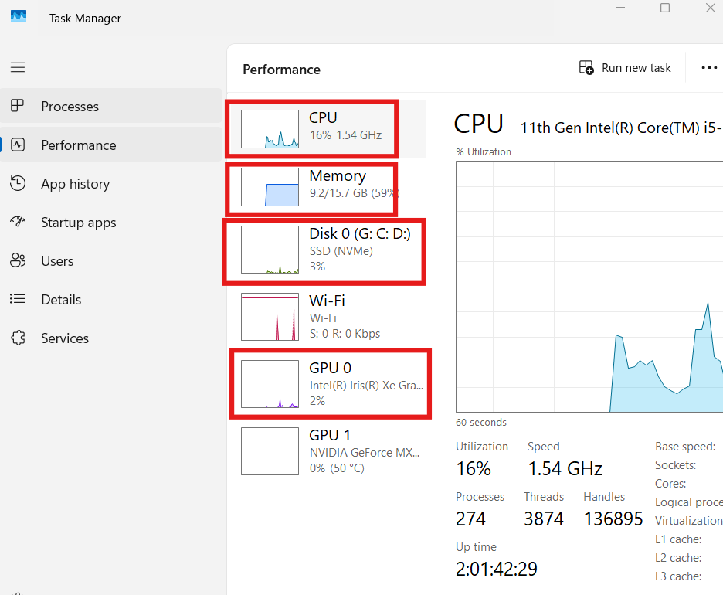Select the Performance sidebar entry
The image size is (723, 595).
click(x=78, y=144)
